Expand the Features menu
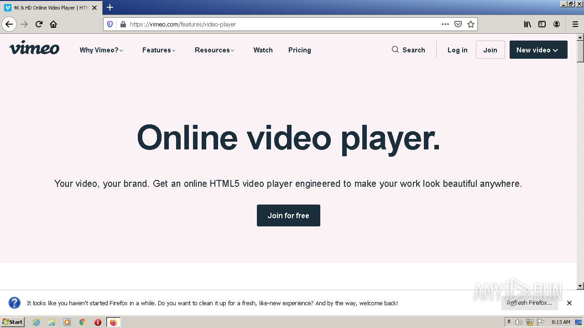The height and width of the screenshot is (328, 584). pyautogui.click(x=159, y=50)
